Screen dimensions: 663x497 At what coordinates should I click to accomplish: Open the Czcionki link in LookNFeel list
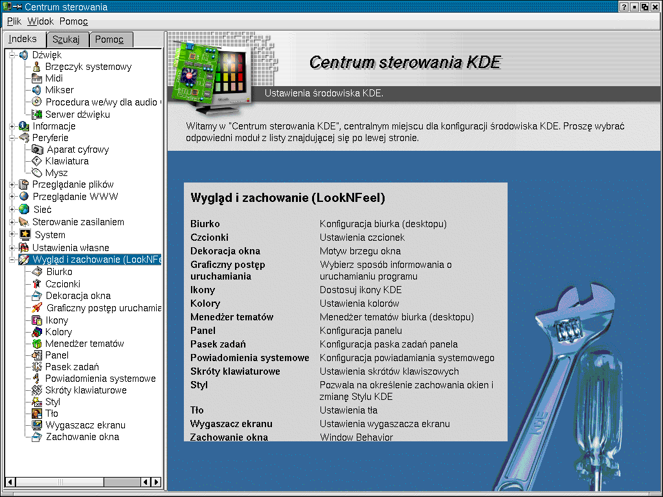click(x=209, y=237)
